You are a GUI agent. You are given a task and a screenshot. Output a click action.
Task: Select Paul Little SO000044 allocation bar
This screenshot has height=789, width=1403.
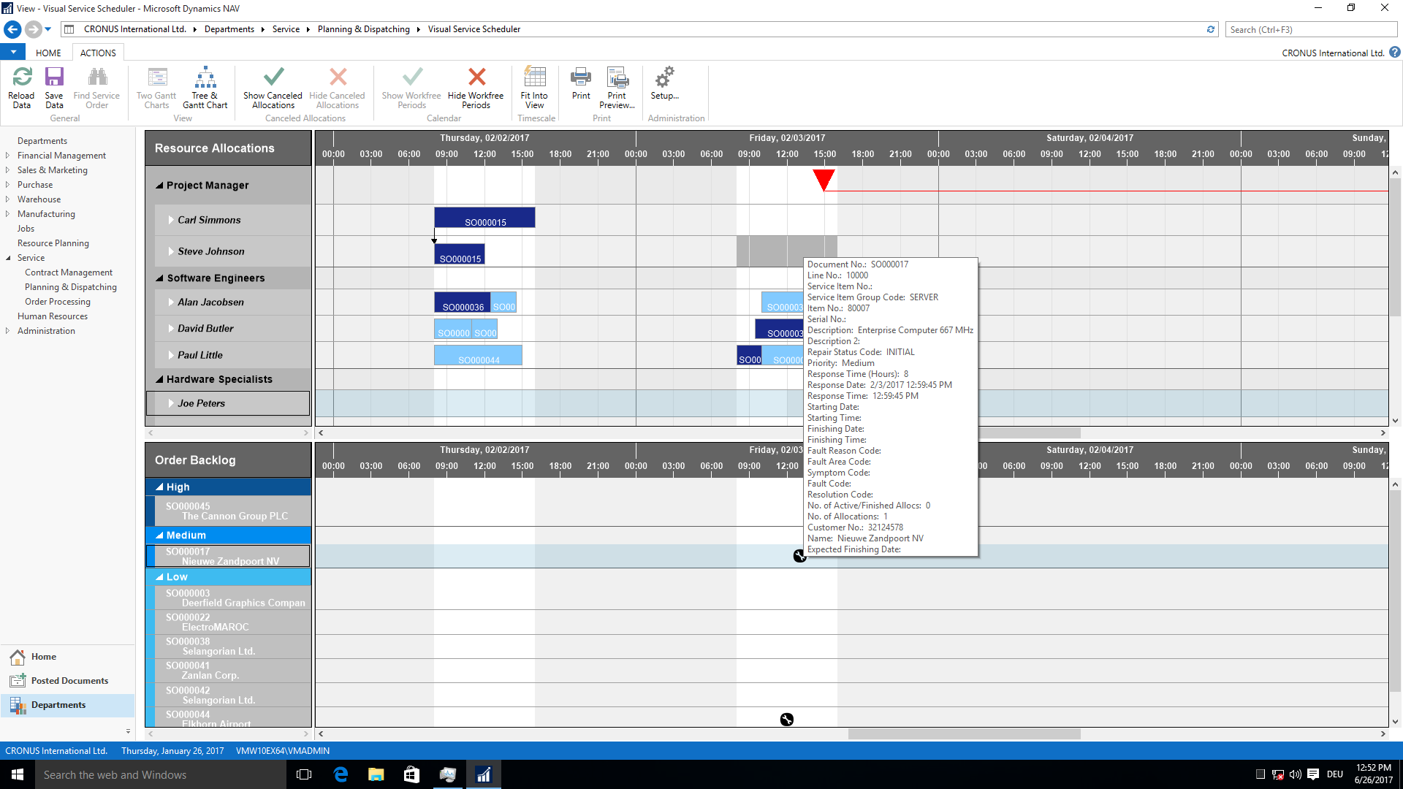[x=478, y=356]
